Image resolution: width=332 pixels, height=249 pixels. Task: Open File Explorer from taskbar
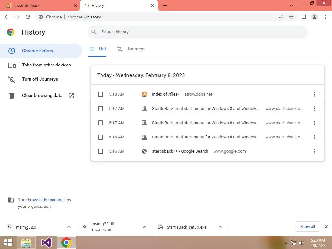pyautogui.click(x=26, y=243)
